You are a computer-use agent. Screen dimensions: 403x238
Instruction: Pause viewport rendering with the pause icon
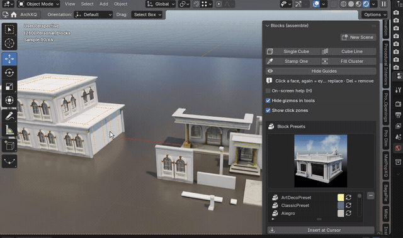pyautogui.click(x=383, y=4)
